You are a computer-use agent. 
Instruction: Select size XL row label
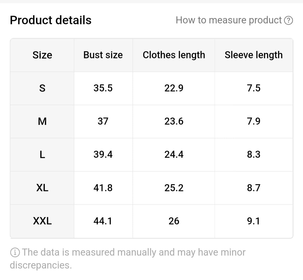(x=42, y=188)
